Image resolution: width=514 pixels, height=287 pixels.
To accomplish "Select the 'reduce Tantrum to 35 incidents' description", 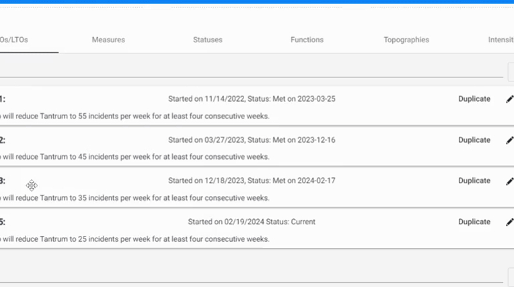I will 135,198.
